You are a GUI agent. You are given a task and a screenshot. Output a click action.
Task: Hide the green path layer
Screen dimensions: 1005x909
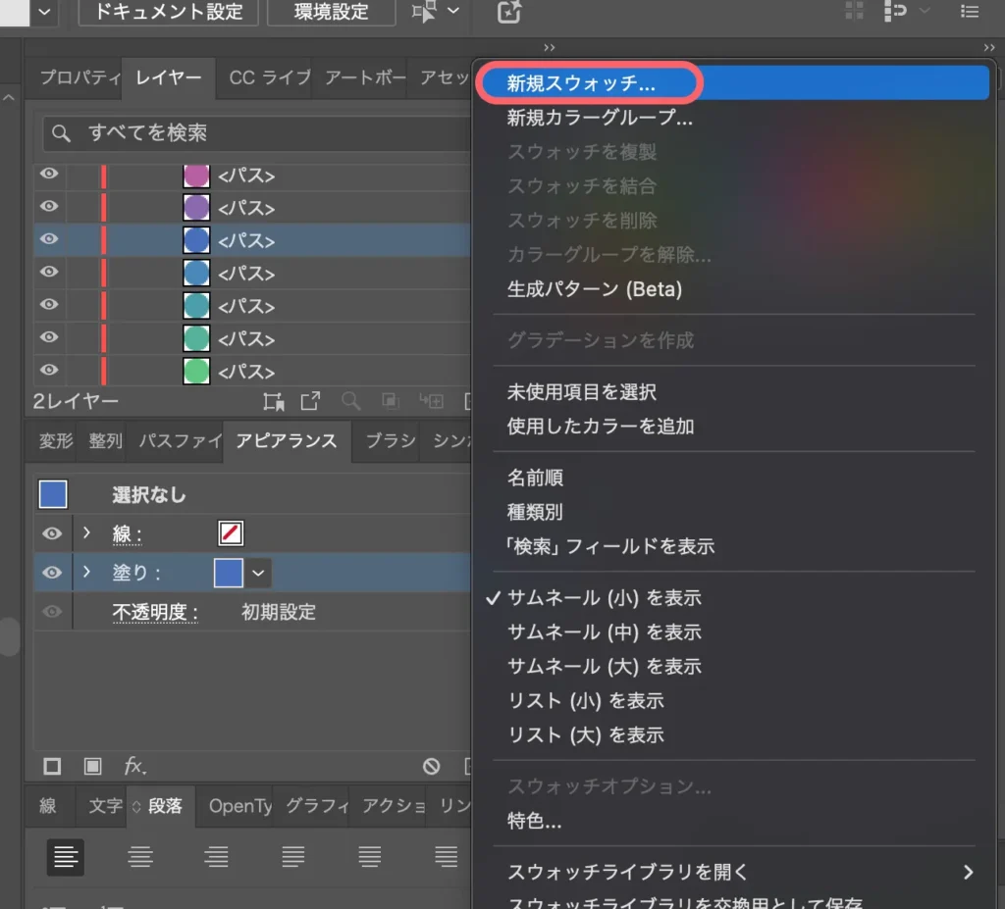pos(48,370)
